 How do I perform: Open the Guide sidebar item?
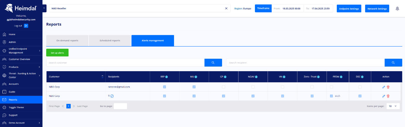21,92
